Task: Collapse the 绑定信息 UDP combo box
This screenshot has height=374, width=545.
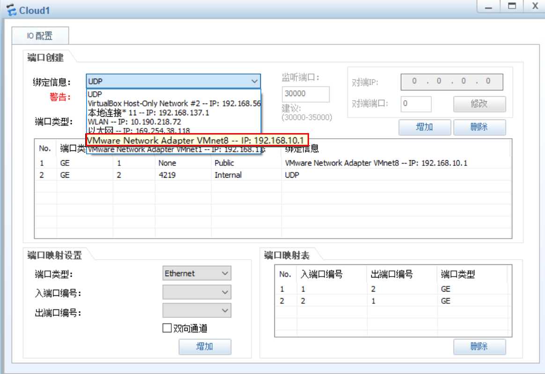Action: tap(173, 81)
